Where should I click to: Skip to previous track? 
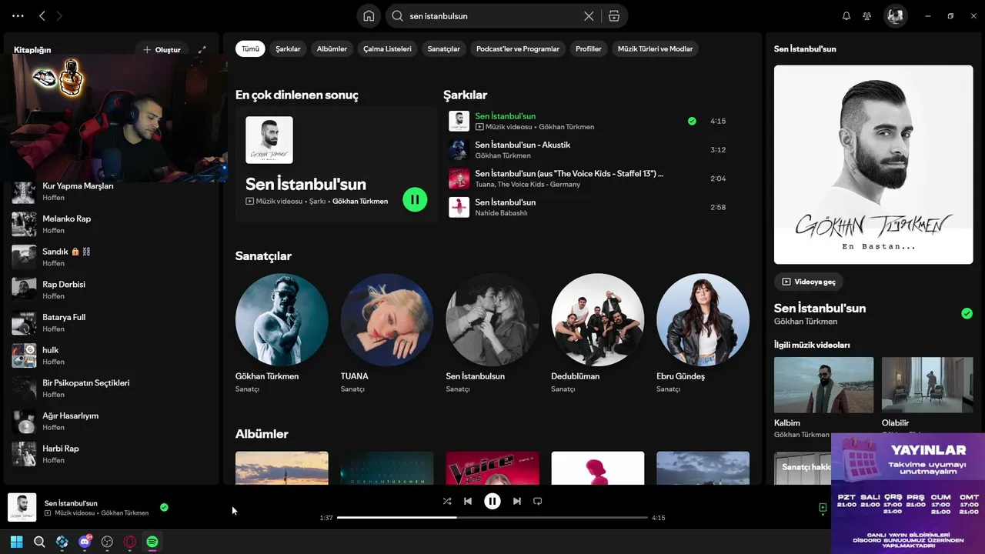point(468,501)
